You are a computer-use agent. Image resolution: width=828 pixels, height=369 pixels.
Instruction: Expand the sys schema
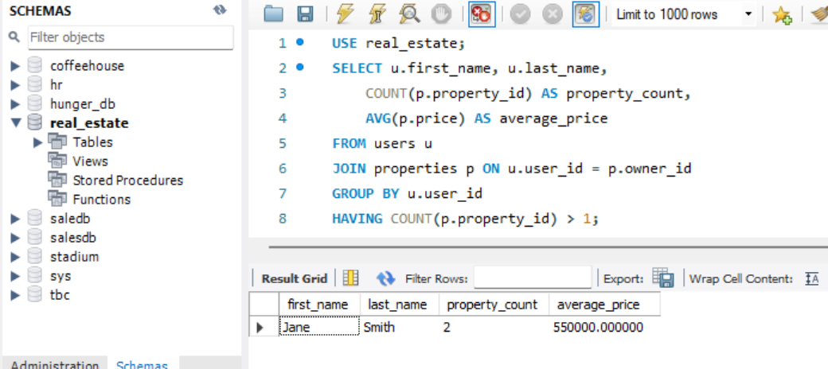(x=15, y=276)
